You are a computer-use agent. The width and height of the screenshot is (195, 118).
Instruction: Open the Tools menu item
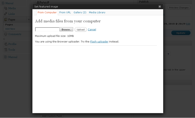pyautogui.click(x=12, y=50)
